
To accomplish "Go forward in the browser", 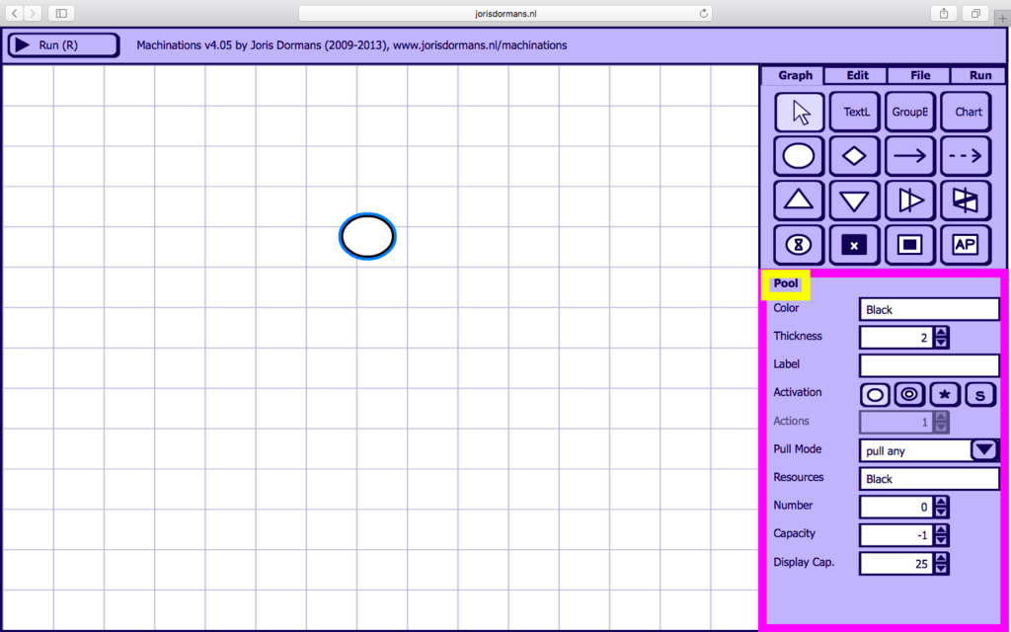I will coord(33,13).
